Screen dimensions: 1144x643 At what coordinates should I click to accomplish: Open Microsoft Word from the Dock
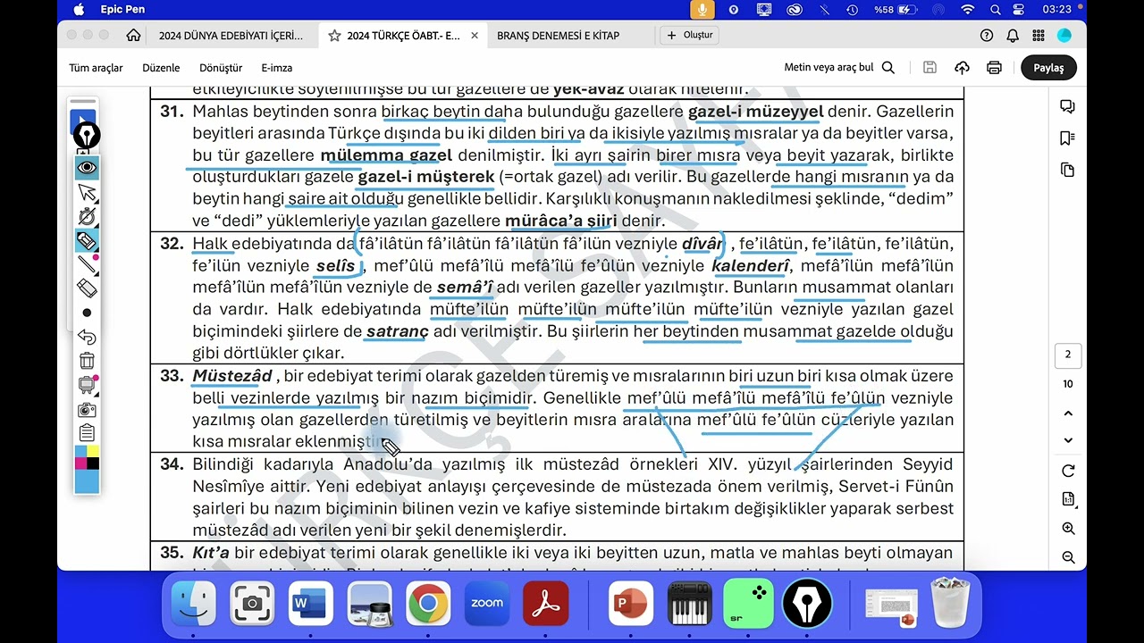coord(311,604)
